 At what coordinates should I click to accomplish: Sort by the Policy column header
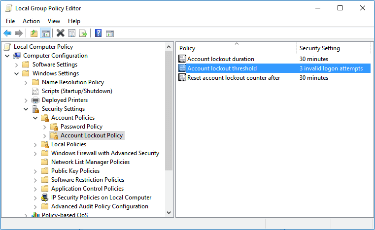[x=237, y=48]
